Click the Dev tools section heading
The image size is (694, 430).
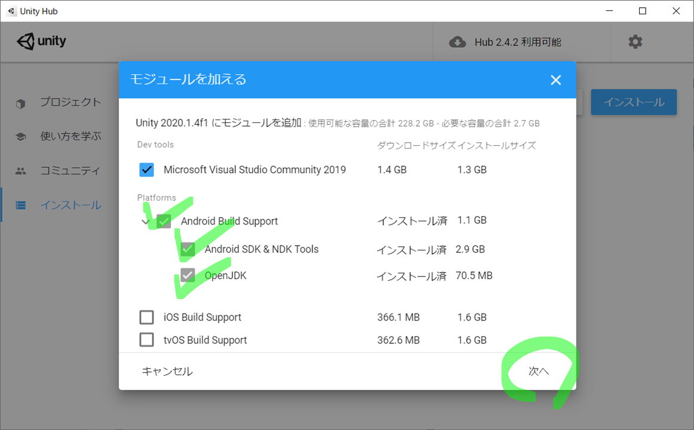tap(155, 145)
